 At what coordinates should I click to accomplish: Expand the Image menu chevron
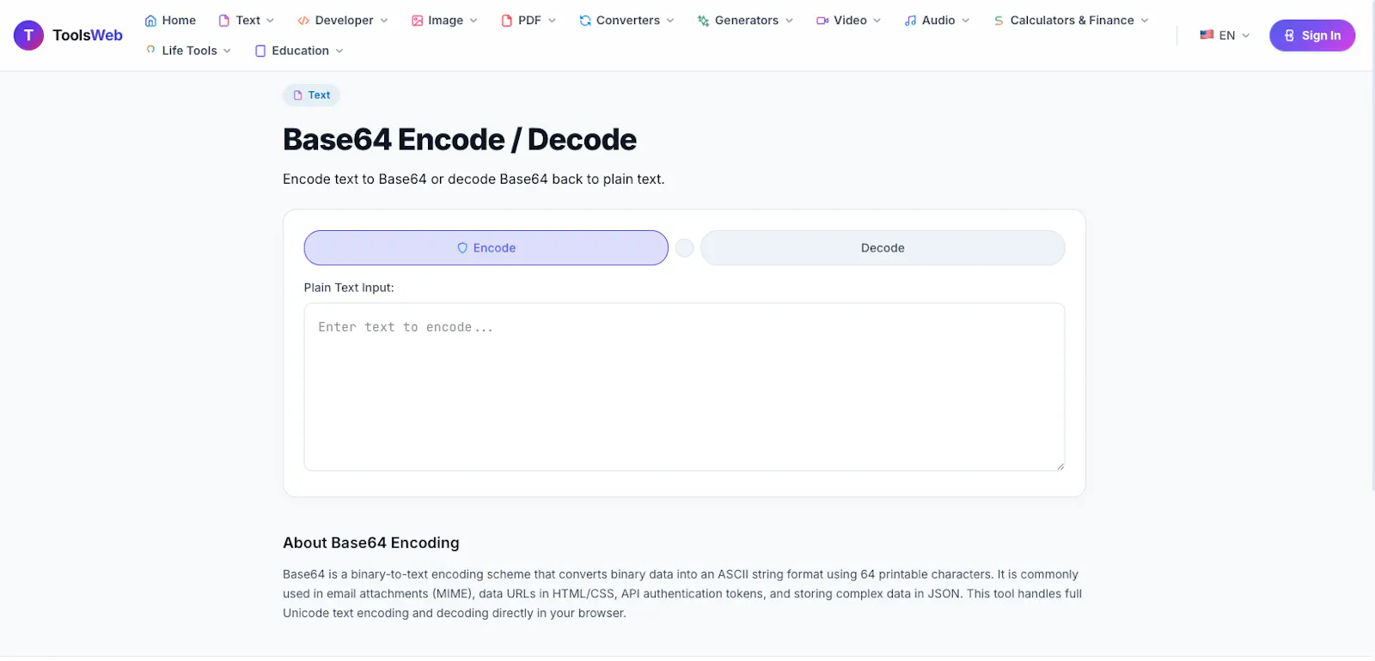pos(474,21)
